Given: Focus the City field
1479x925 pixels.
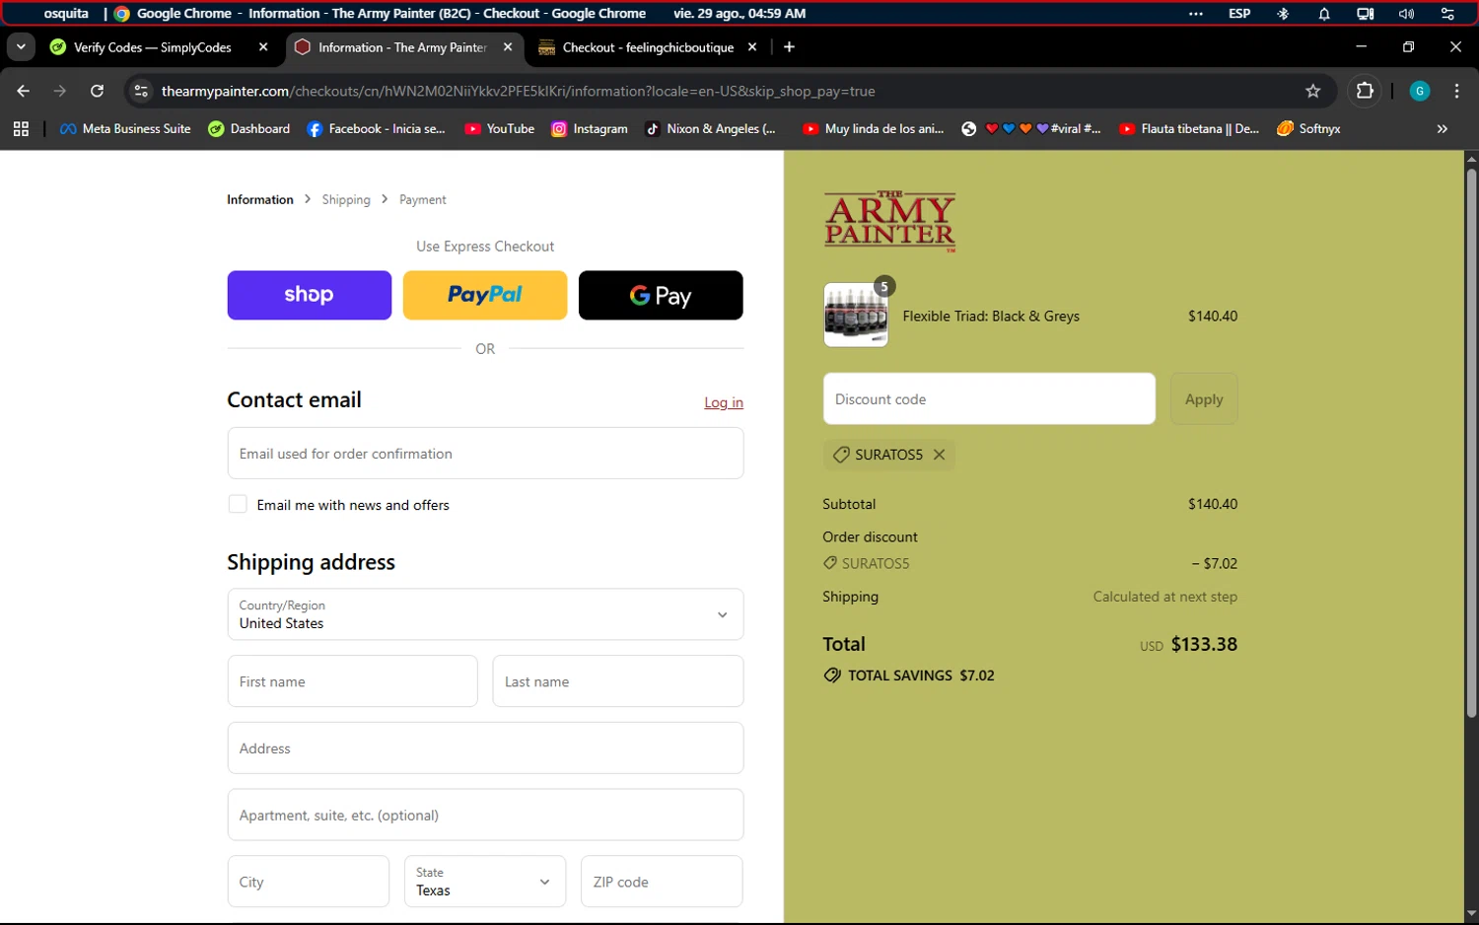Looking at the screenshot, I should (309, 882).
